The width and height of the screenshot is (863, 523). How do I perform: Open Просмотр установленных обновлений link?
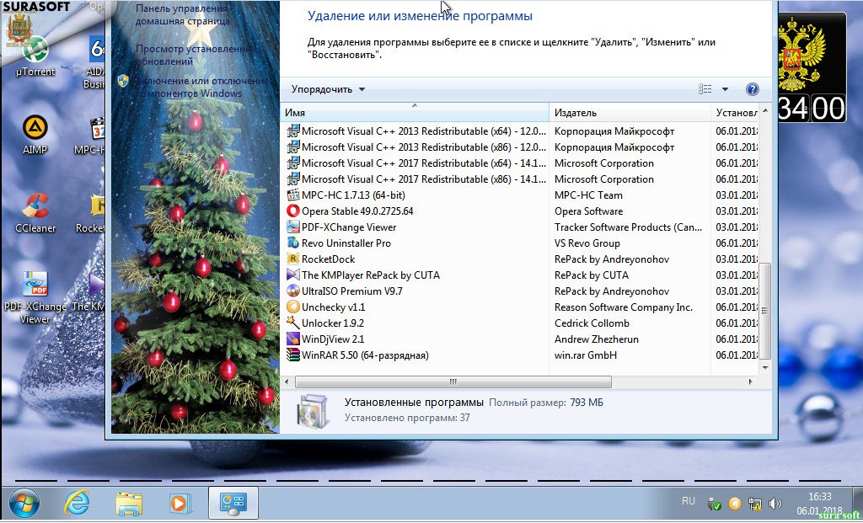[x=196, y=55]
